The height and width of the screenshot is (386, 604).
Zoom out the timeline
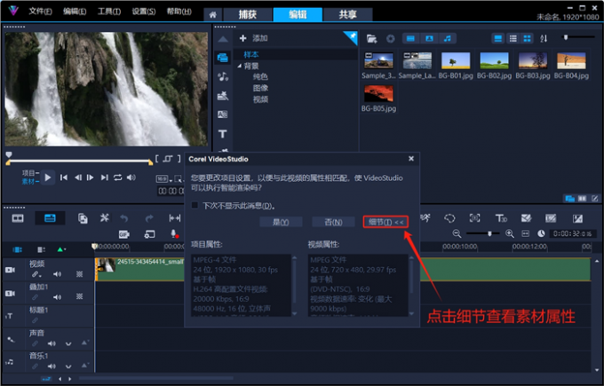pos(457,233)
